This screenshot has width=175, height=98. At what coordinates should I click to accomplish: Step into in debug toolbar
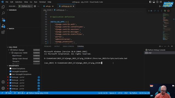(x=158, y=11)
